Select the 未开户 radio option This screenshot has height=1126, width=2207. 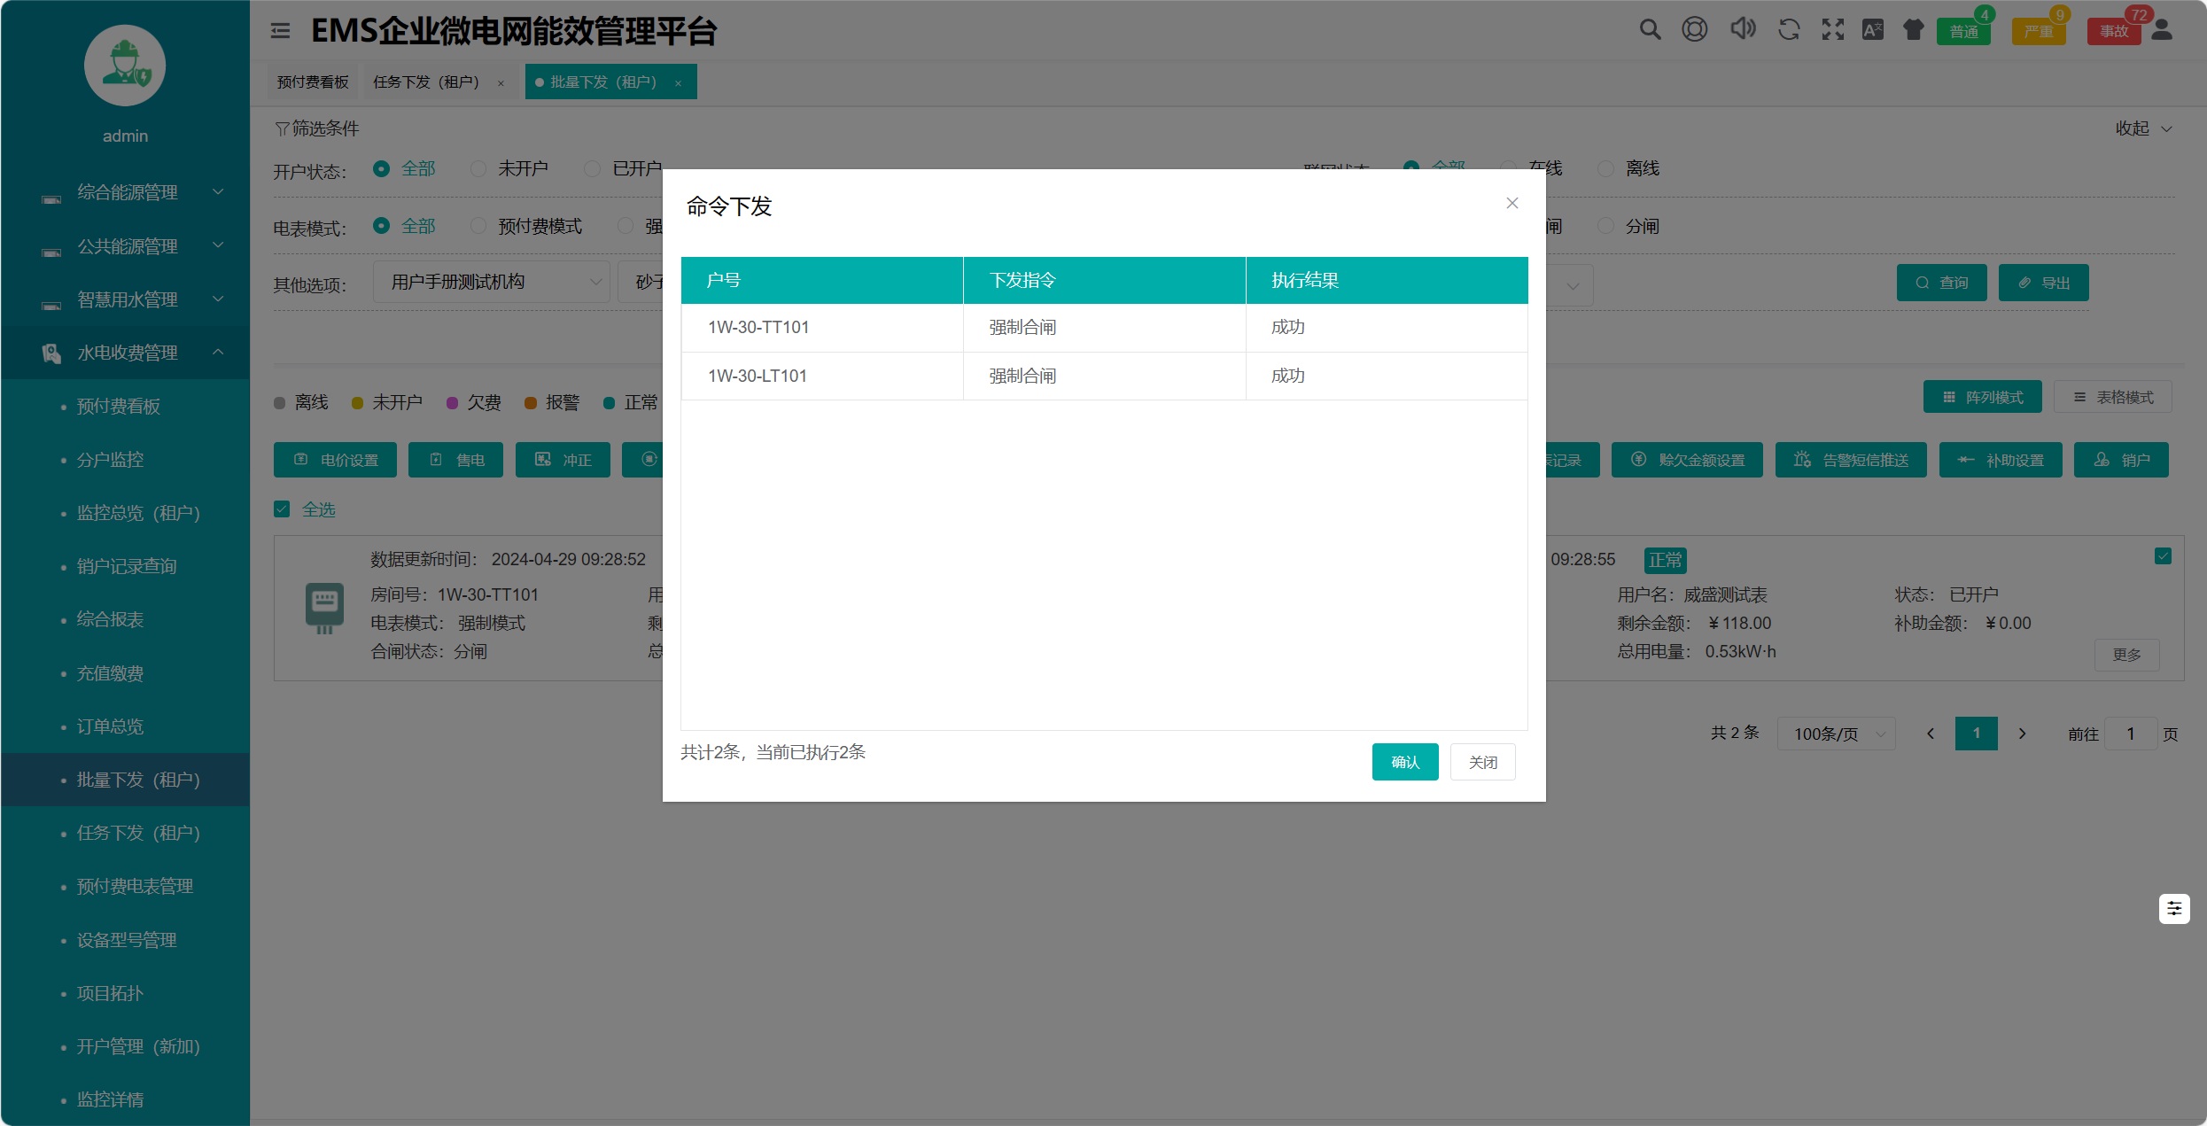point(478,168)
